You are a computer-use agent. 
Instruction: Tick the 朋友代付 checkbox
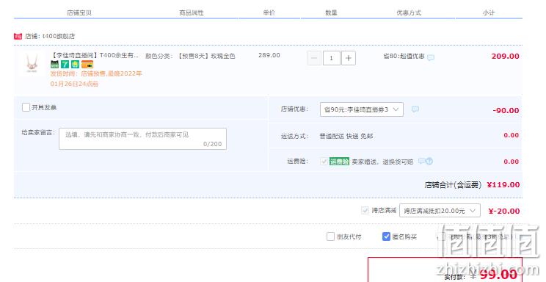(x=330, y=236)
